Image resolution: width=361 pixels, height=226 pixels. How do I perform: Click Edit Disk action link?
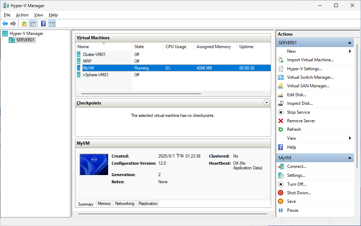(296, 95)
